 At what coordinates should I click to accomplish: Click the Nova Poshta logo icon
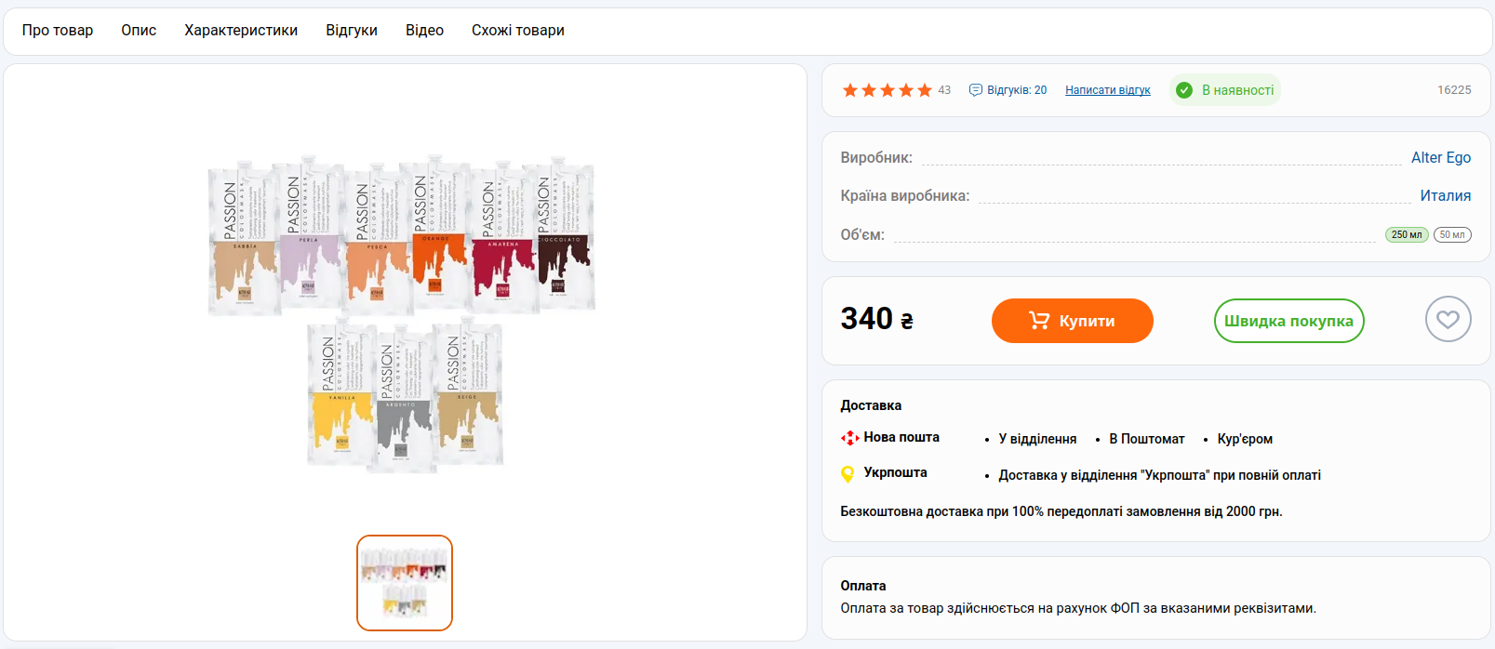849,438
